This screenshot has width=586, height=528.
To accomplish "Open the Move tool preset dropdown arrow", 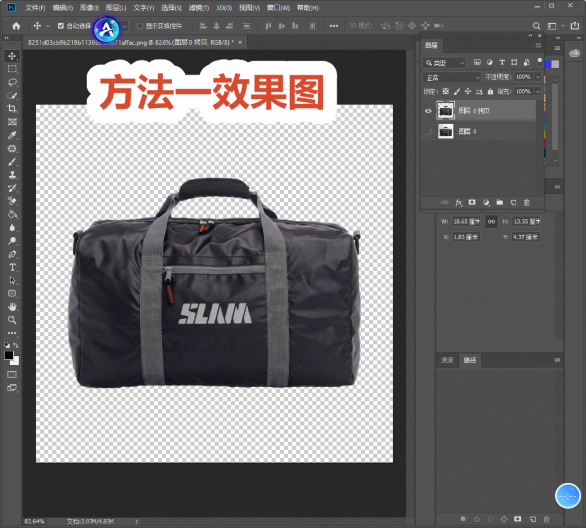I will pos(48,26).
